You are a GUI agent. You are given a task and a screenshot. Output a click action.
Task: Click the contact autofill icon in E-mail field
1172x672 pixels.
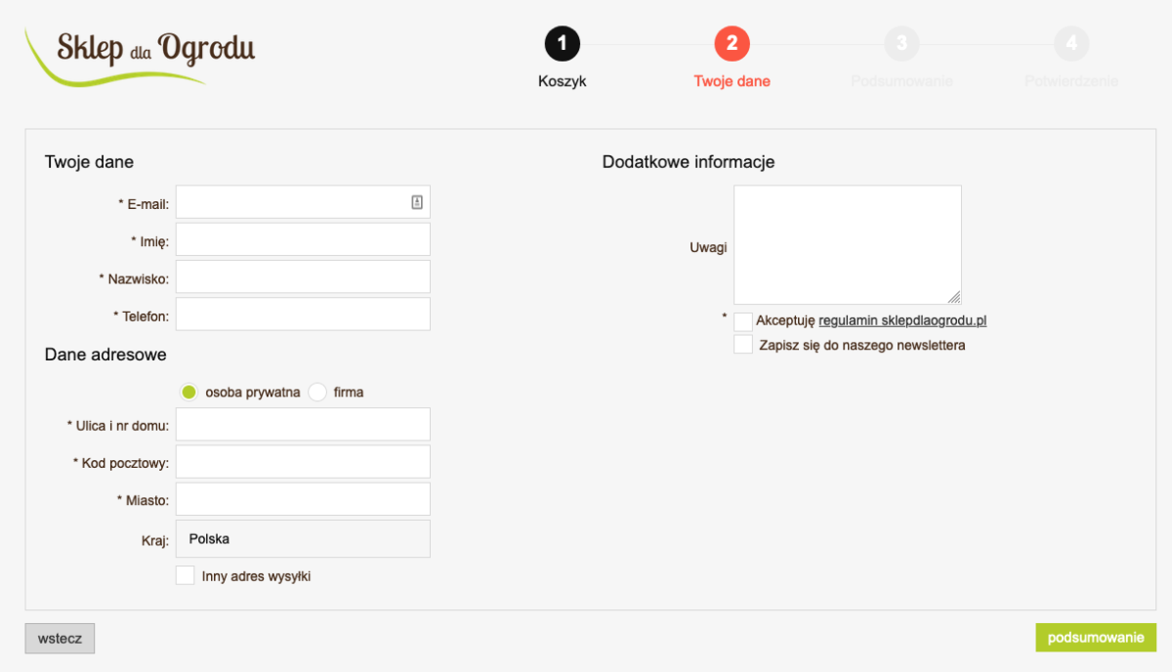(417, 202)
